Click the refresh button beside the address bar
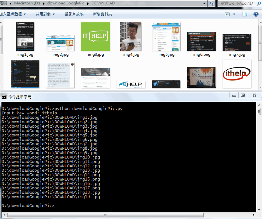This screenshot has width=262, height=219. 212,3
